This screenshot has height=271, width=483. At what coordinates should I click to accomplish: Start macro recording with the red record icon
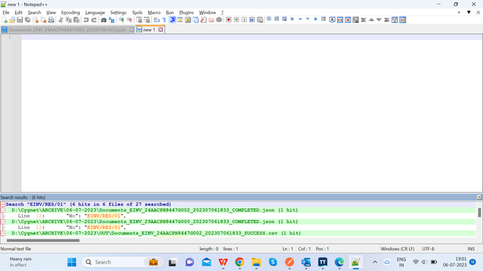pyautogui.click(x=229, y=20)
